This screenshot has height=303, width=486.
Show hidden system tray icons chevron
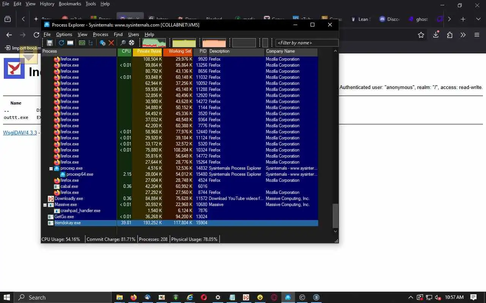pos(410,297)
